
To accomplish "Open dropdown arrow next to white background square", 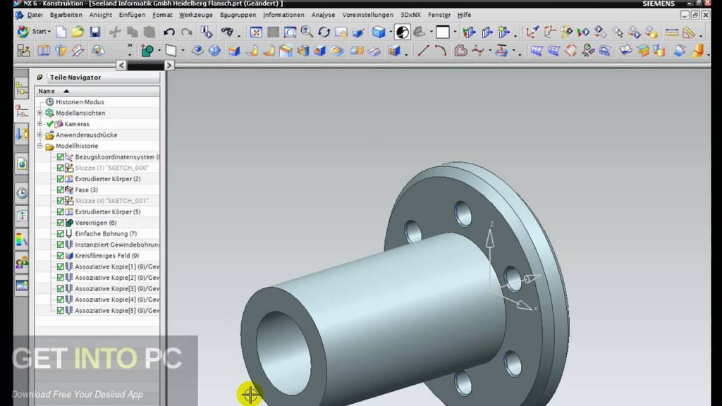I will pos(455,32).
